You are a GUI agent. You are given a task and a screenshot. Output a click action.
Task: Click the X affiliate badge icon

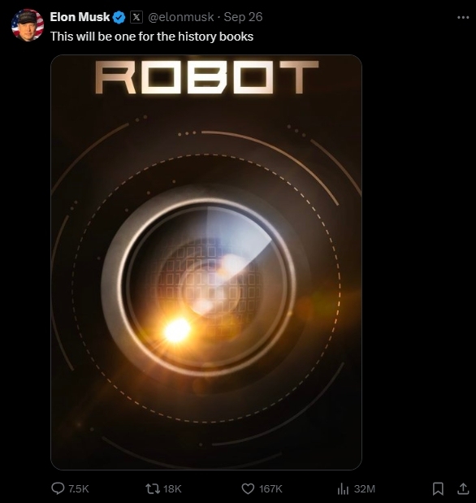[x=136, y=17]
